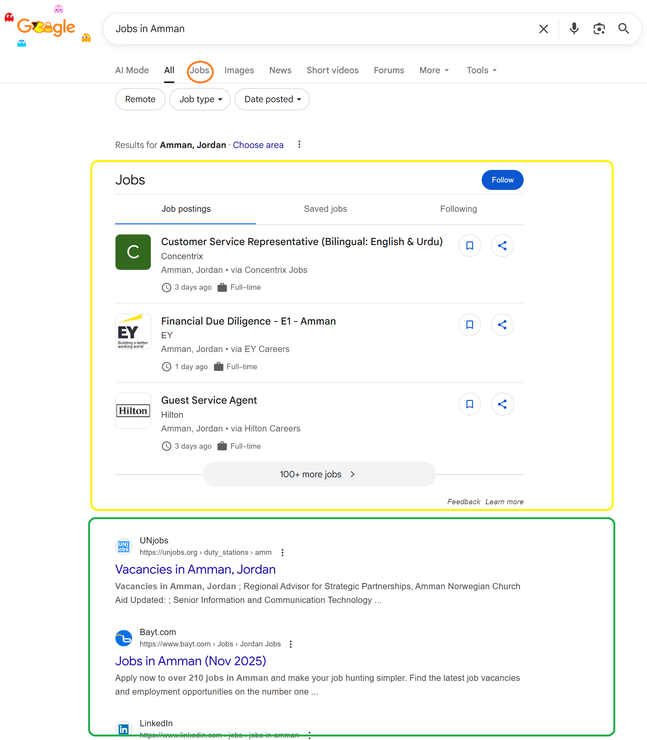Share the Financial Due Diligence job
This screenshot has height=740, width=647.
(502, 325)
